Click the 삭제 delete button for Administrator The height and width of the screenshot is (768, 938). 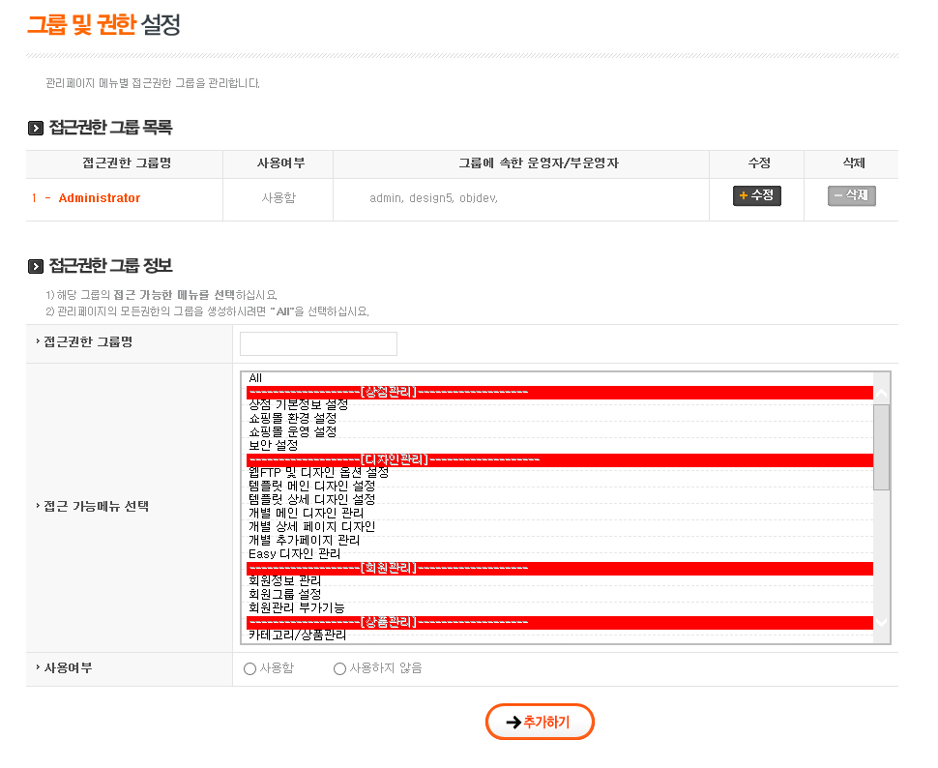(x=851, y=196)
